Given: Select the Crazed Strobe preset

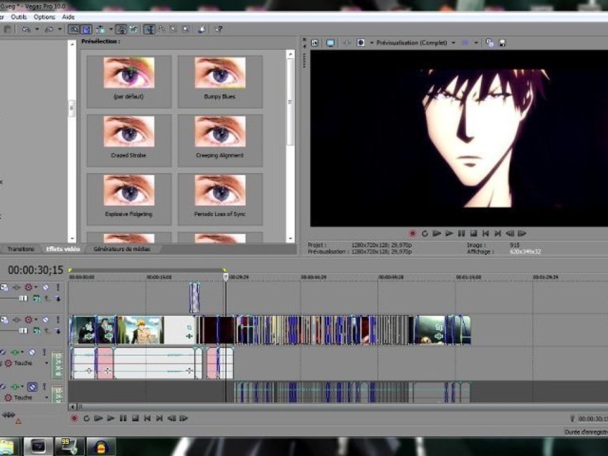Looking at the screenshot, I should [x=129, y=141].
